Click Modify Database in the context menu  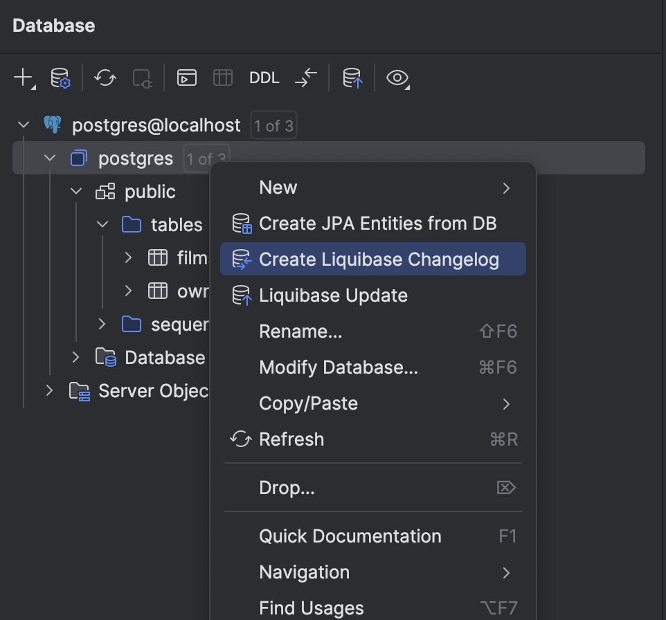point(339,367)
